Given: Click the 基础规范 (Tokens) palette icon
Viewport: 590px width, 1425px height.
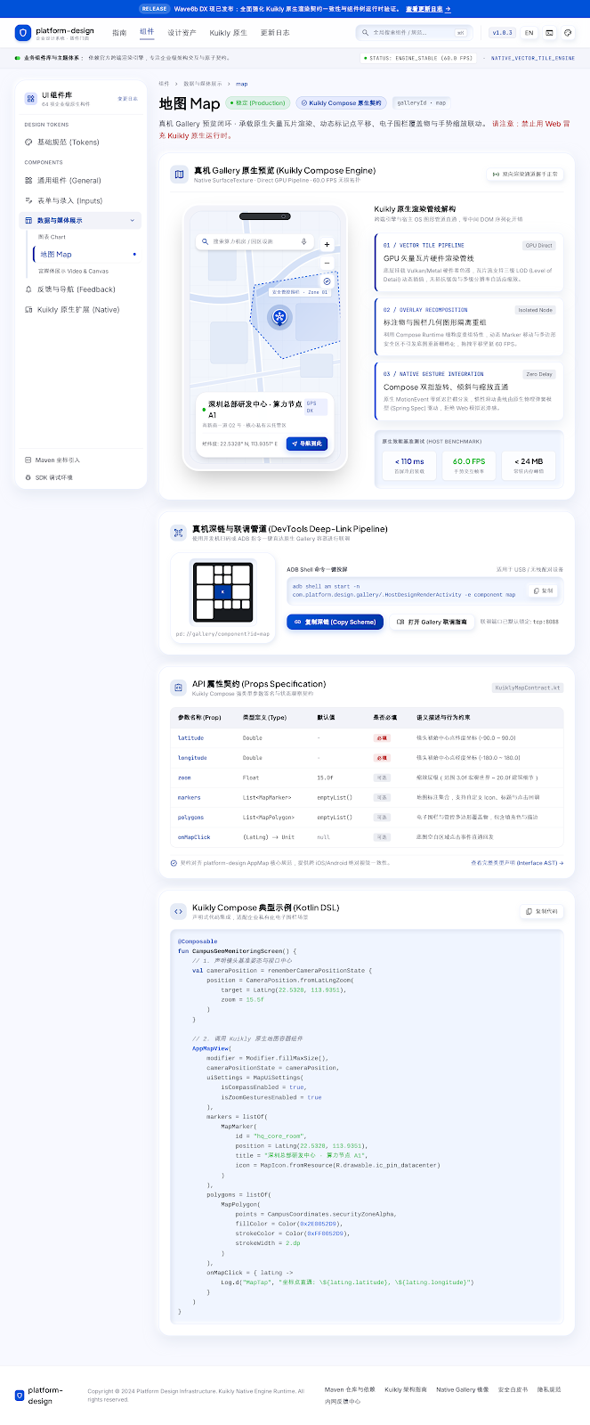Looking at the screenshot, I should [x=28, y=142].
